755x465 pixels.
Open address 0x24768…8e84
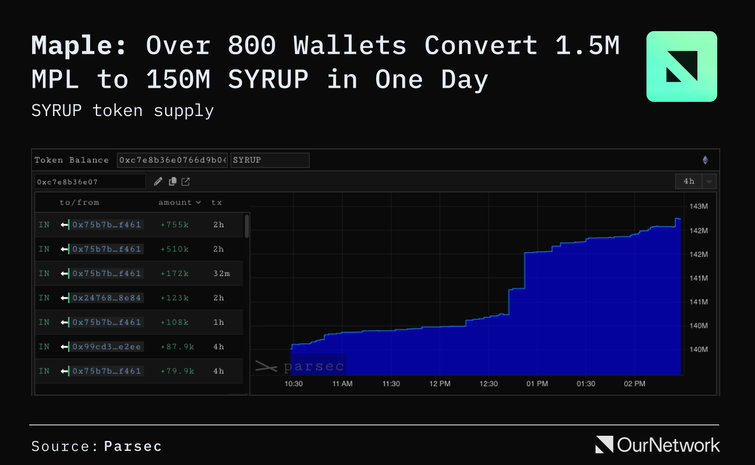[x=107, y=298]
